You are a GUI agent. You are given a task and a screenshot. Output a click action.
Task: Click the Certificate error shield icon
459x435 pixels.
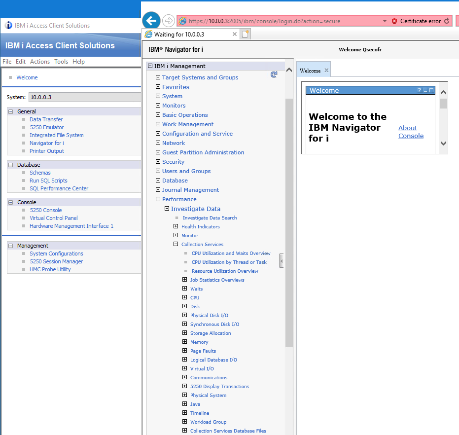click(x=394, y=21)
